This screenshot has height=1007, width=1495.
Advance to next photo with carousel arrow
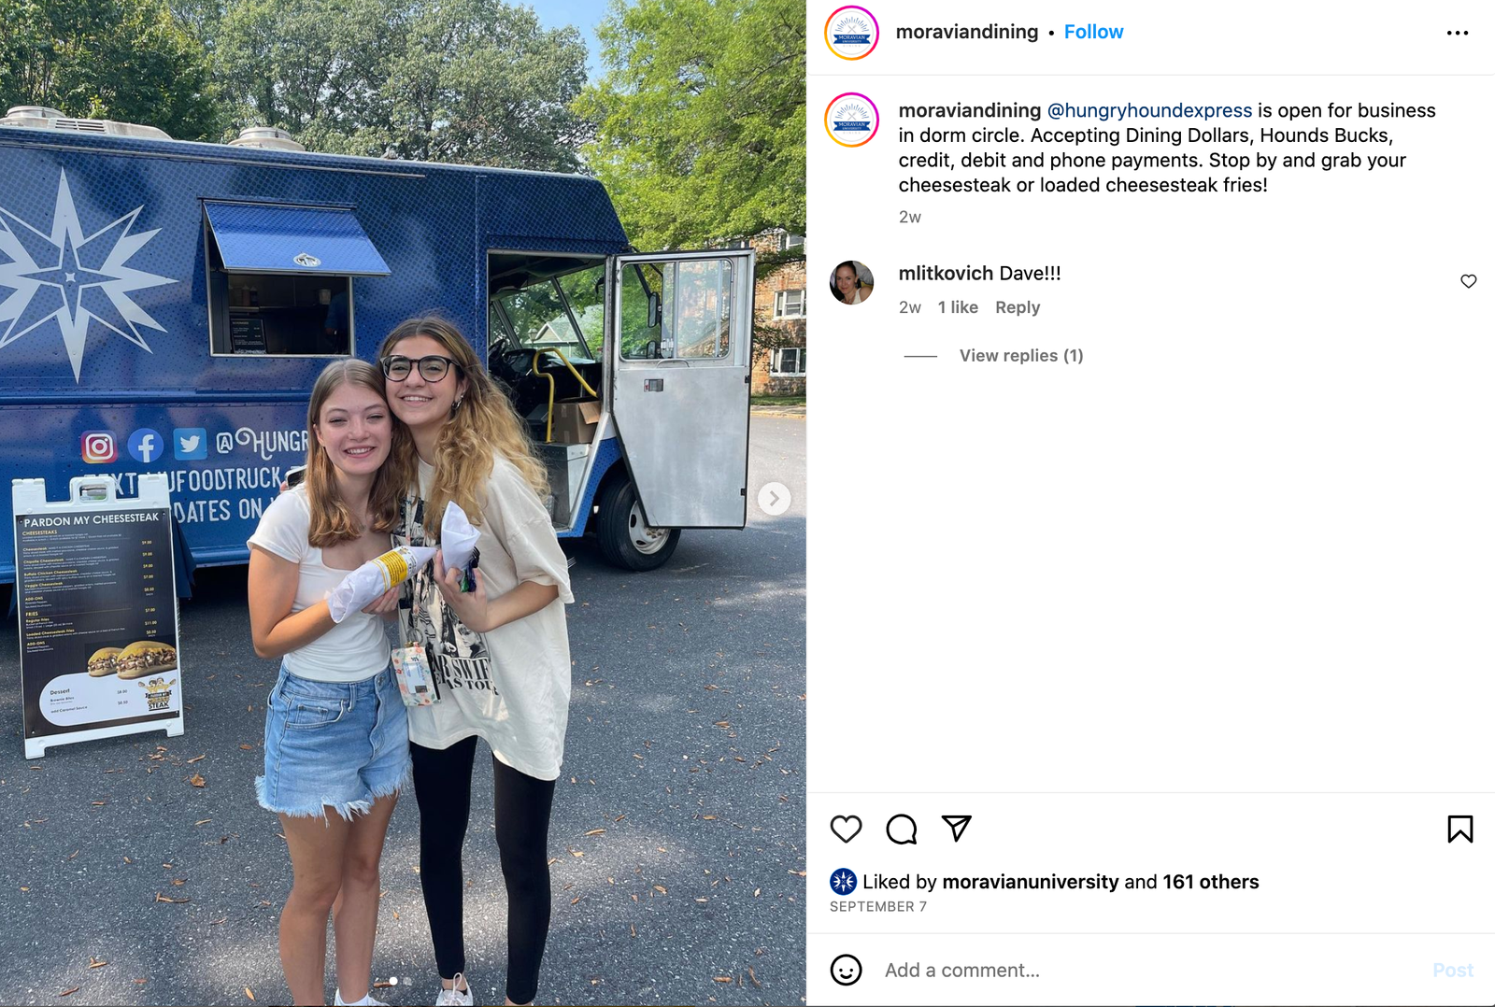774,498
